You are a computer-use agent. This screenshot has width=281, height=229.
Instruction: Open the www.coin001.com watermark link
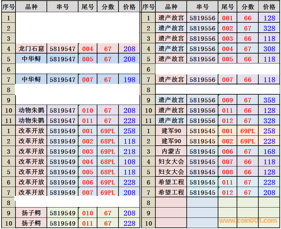pyautogui.click(x=248, y=221)
